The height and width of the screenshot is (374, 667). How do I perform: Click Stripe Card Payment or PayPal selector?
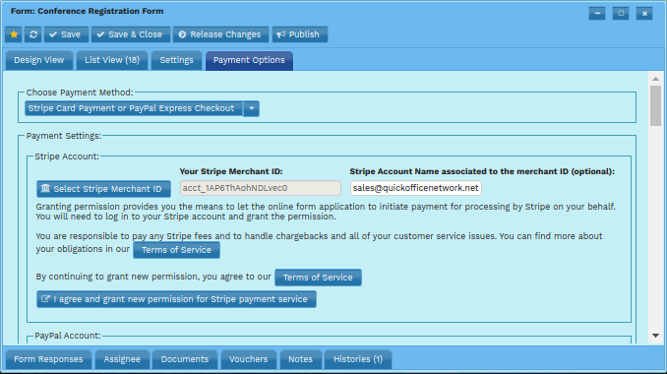coord(134,108)
